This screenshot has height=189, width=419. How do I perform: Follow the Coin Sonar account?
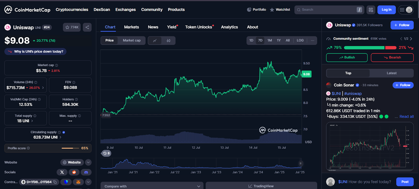click(403, 85)
